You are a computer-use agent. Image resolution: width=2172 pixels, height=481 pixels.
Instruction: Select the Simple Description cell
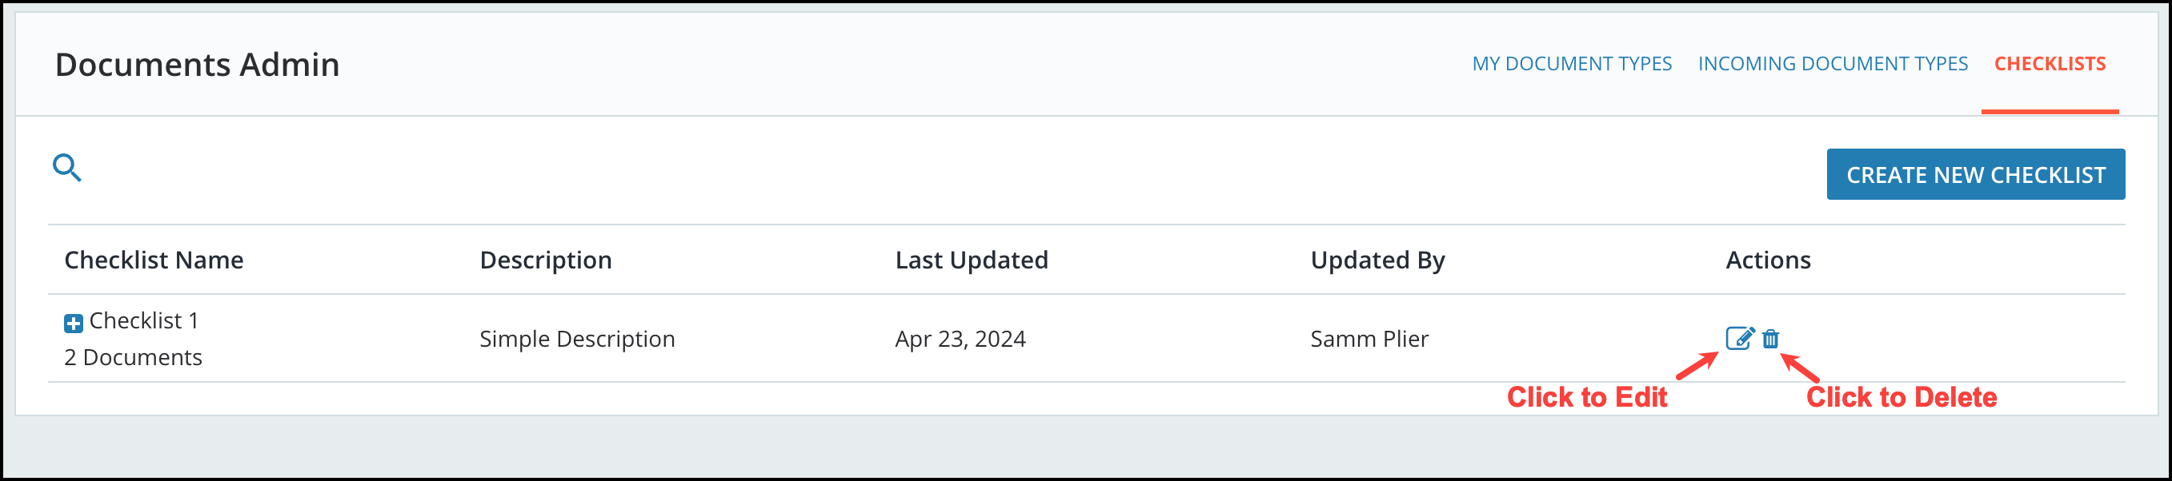click(x=578, y=339)
